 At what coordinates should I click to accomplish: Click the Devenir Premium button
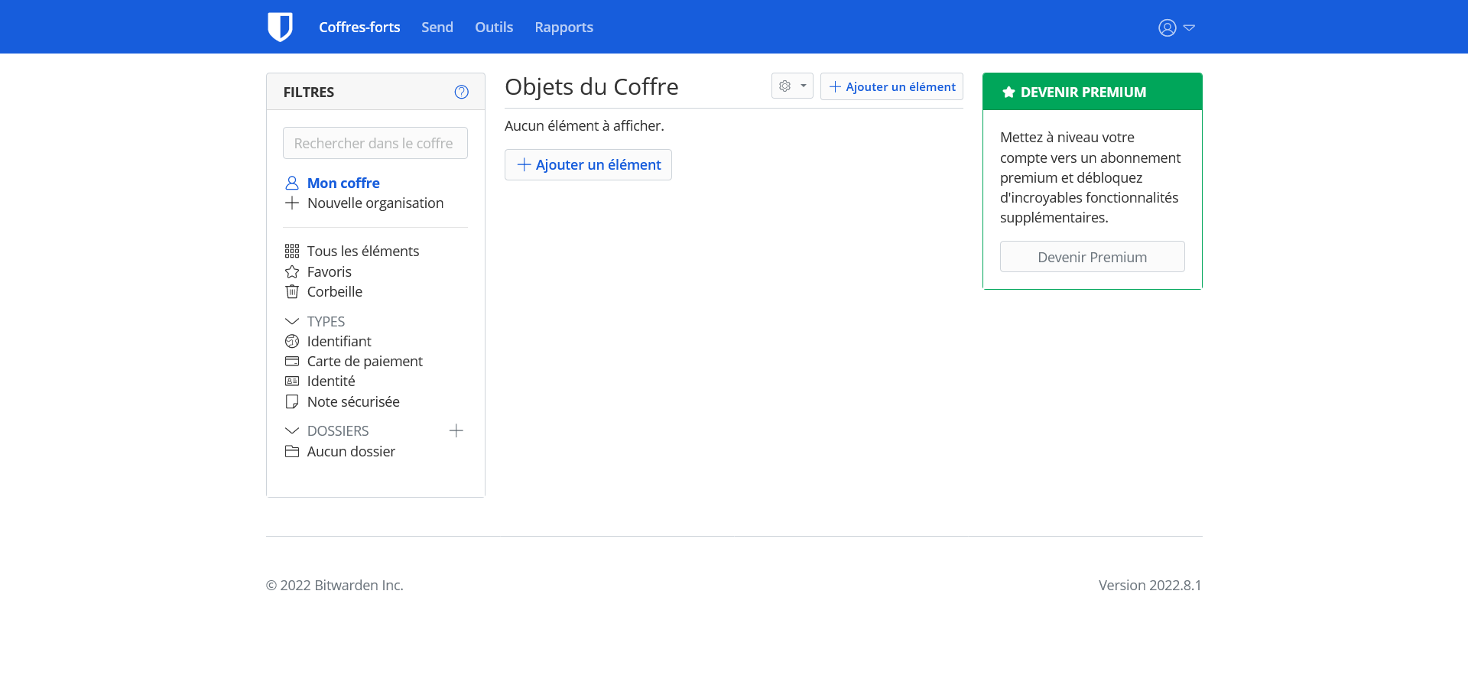(1092, 257)
